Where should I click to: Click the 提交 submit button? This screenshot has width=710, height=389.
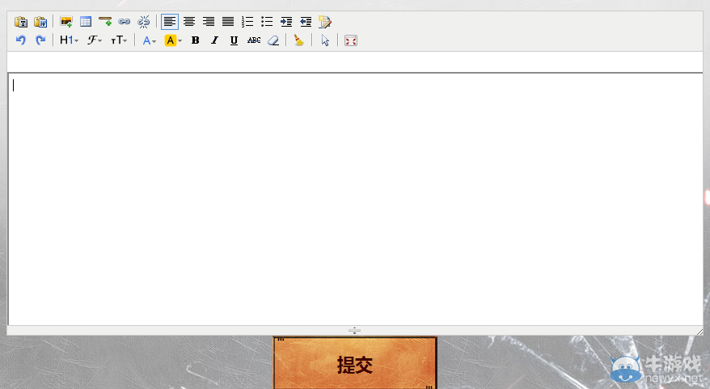355,364
